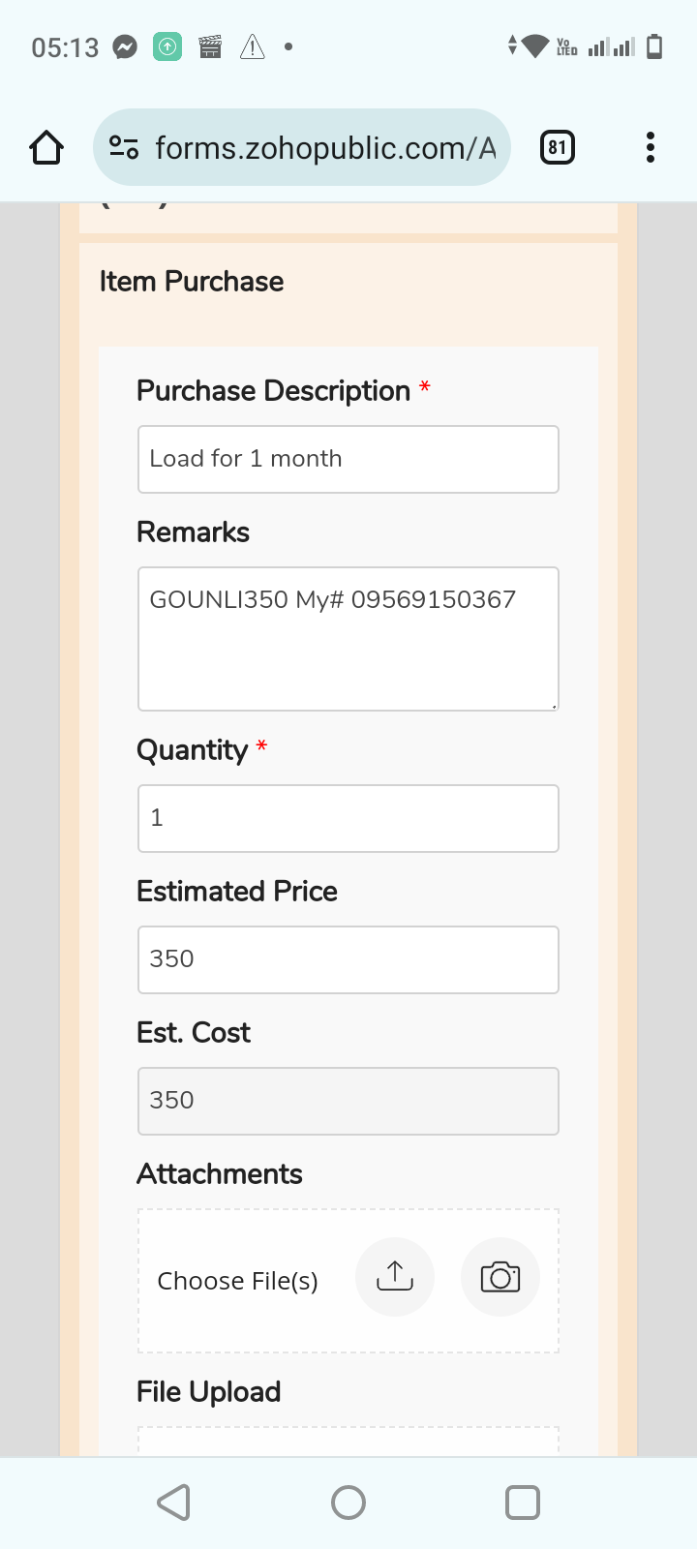Tap the Choose File(s) text
697x1549 pixels.
tap(237, 1281)
